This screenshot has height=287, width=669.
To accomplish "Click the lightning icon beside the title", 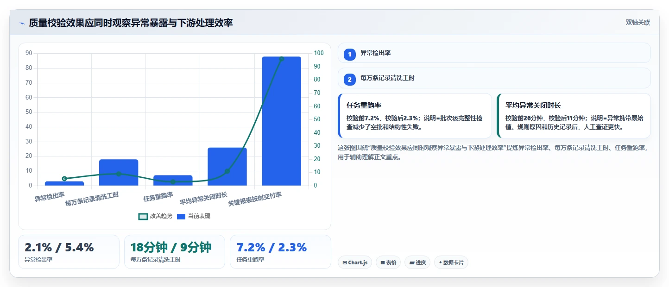I will 22,23.
